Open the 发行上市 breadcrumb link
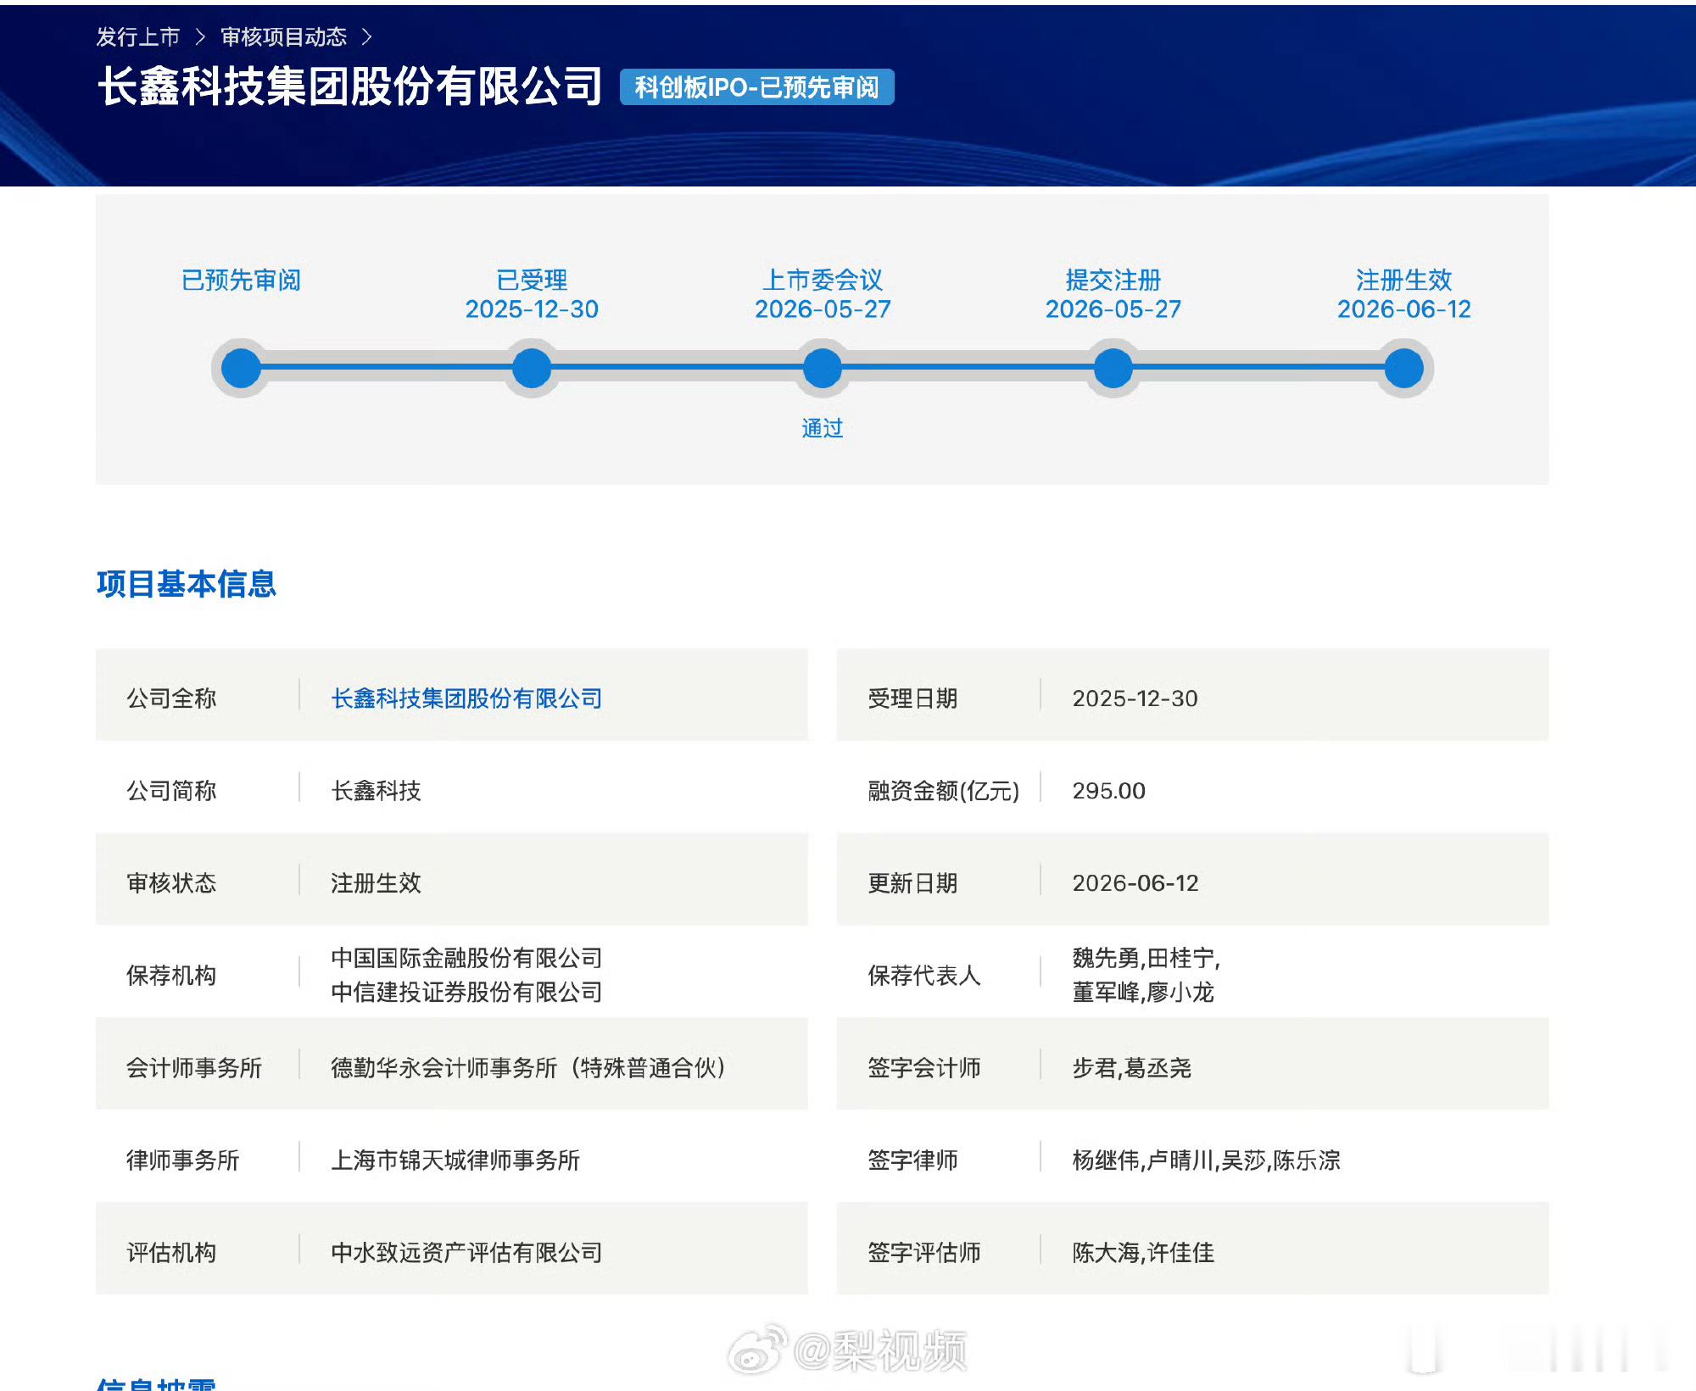 click(x=138, y=37)
